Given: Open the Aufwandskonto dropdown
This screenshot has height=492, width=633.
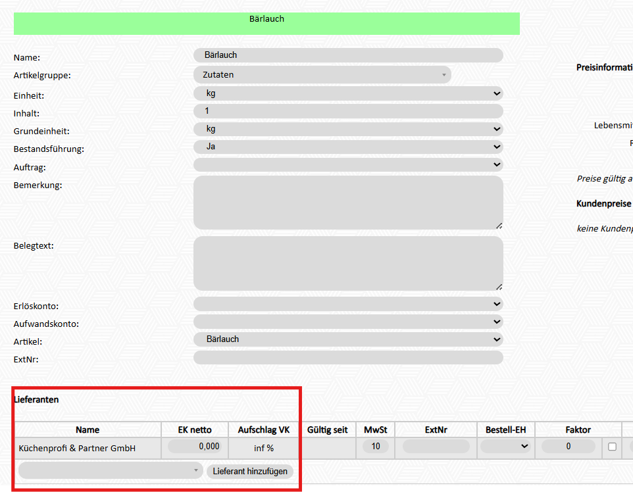Looking at the screenshot, I should (348, 322).
